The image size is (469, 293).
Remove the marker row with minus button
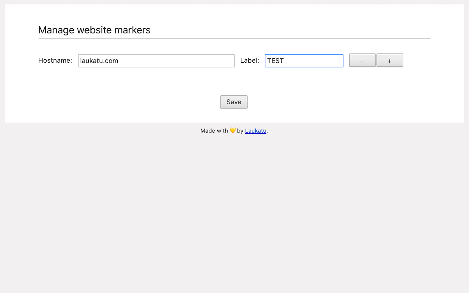point(362,60)
